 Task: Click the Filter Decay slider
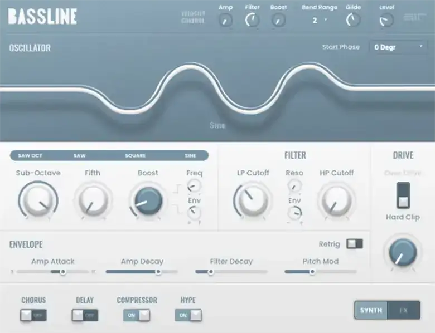click(231, 272)
